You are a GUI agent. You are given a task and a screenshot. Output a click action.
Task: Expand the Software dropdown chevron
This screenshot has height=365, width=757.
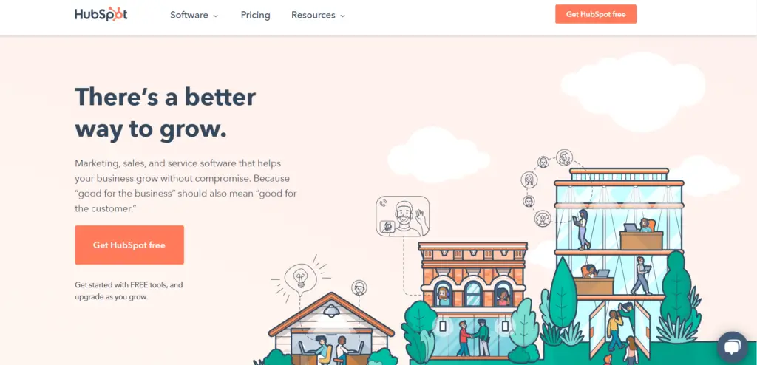coord(216,16)
